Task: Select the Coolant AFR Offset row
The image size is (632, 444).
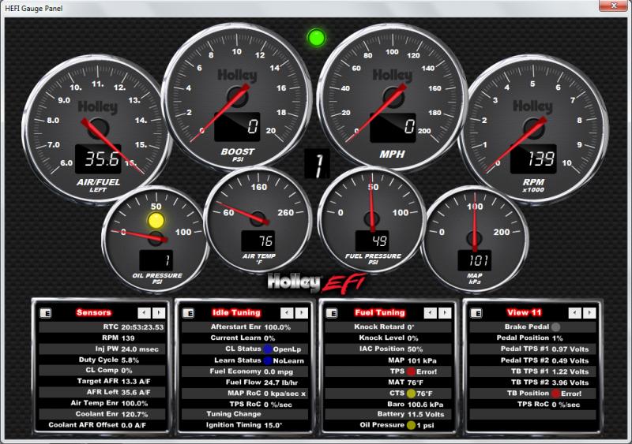Action: 102,424
